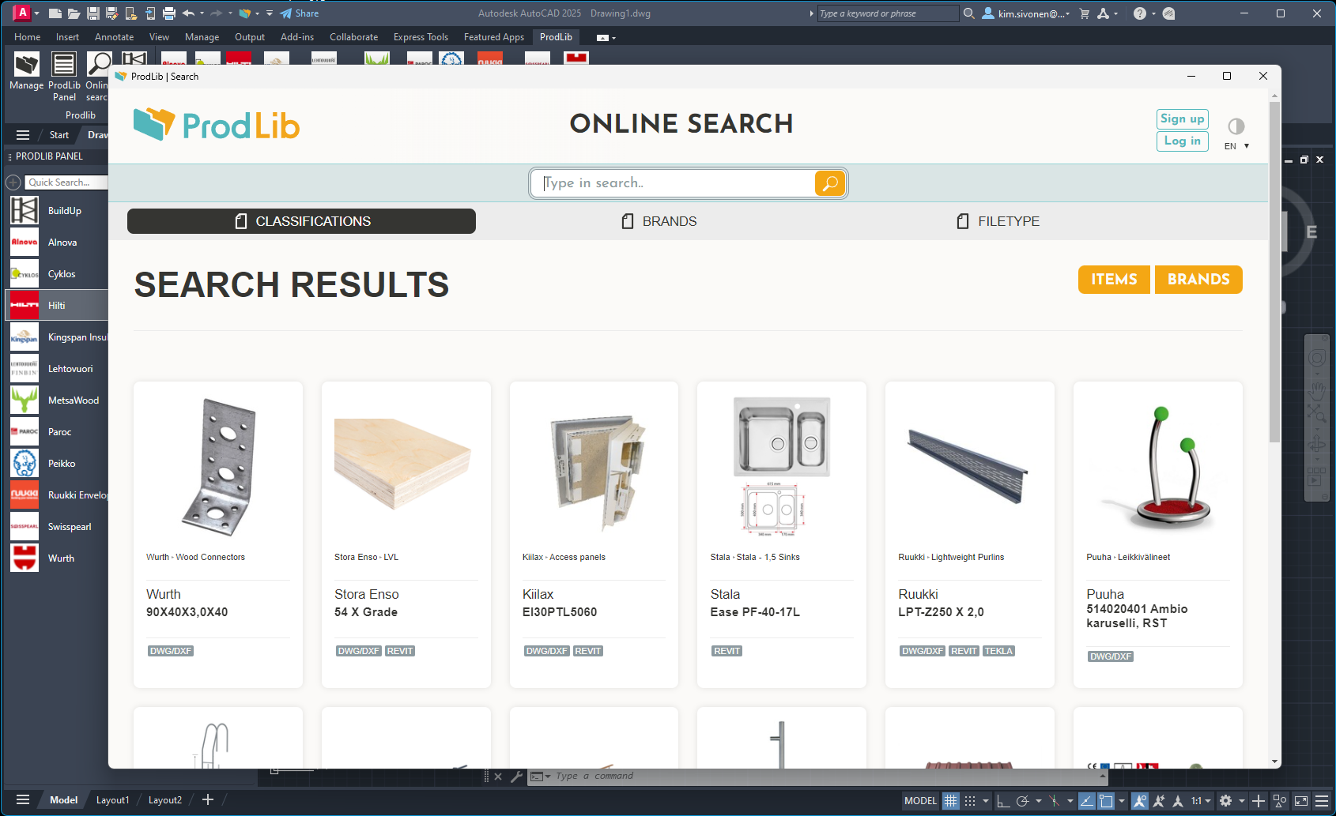Click the Quick Search field in ProdLib panel
Image resolution: width=1336 pixels, height=816 pixels.
coord(66,182)
